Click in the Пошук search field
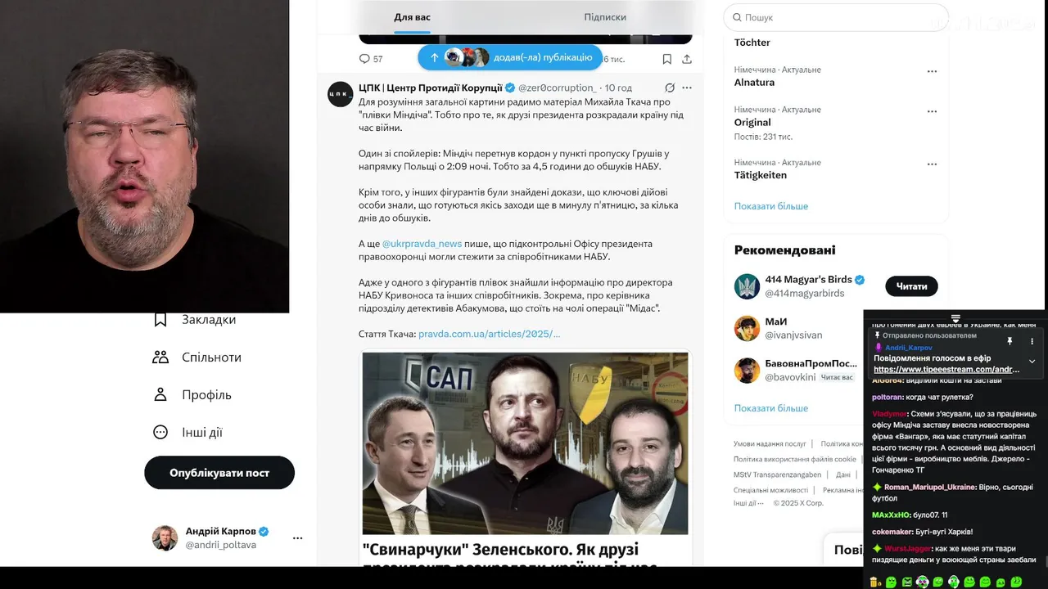This screenshot has height=589, width=1048. click(x=835, y=17)
